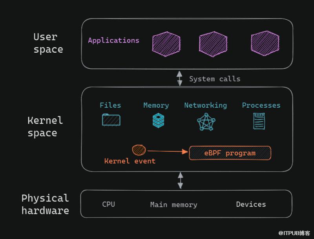Click the Files folder icon

(x=111, y=120)
